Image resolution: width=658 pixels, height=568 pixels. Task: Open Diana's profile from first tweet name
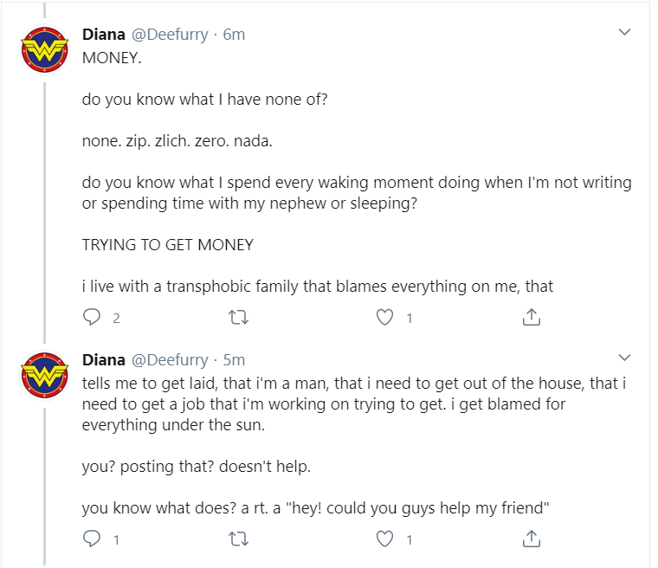tap(104, 35)
